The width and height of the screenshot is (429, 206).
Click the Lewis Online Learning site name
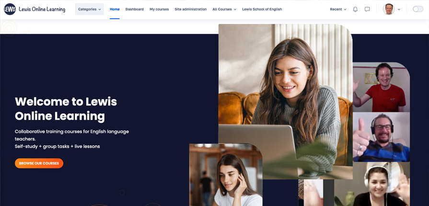pyautogui.click(x=42, y=9)
